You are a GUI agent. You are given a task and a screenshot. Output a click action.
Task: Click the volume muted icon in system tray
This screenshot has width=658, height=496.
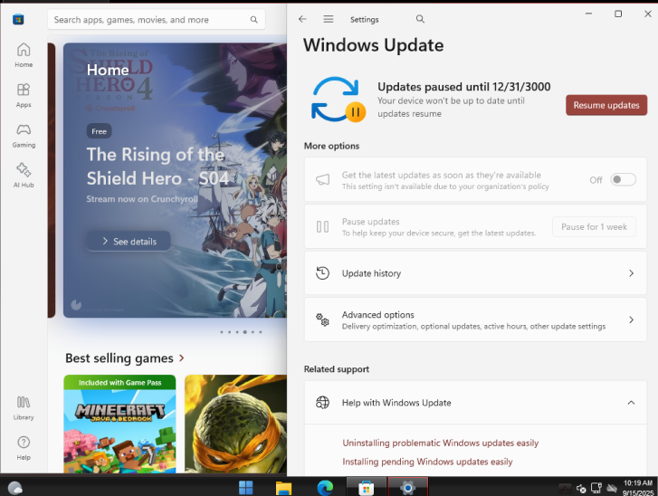[581, 488]
